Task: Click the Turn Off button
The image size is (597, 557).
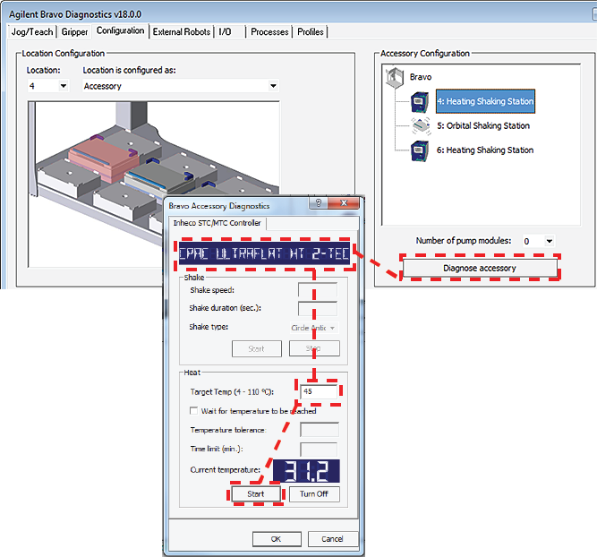Action: pos(313,494)
